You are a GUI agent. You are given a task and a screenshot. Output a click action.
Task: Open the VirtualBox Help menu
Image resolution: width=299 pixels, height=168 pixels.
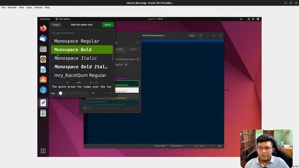point(47,7)
